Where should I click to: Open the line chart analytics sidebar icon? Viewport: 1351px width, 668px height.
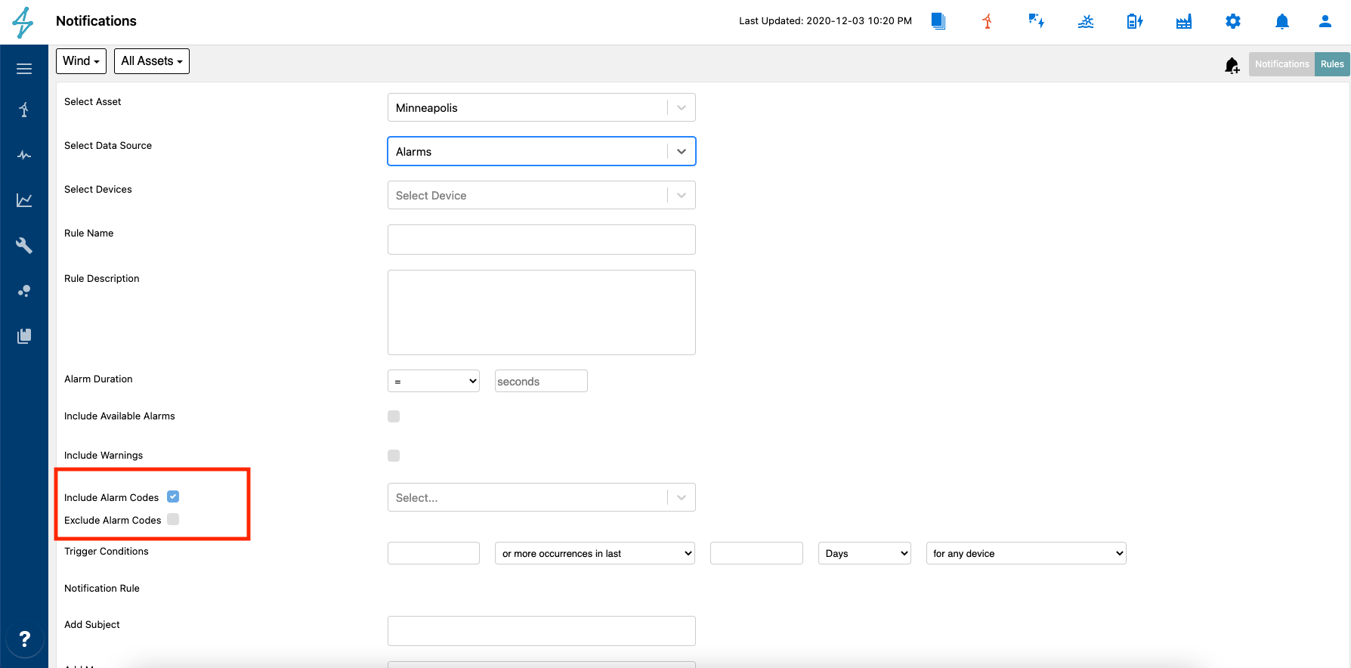point(24,200)
